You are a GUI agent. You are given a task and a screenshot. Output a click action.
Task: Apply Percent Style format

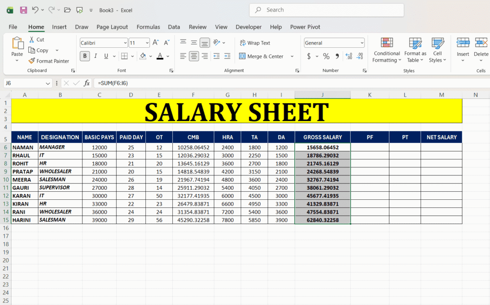click(x=326, y=56)
